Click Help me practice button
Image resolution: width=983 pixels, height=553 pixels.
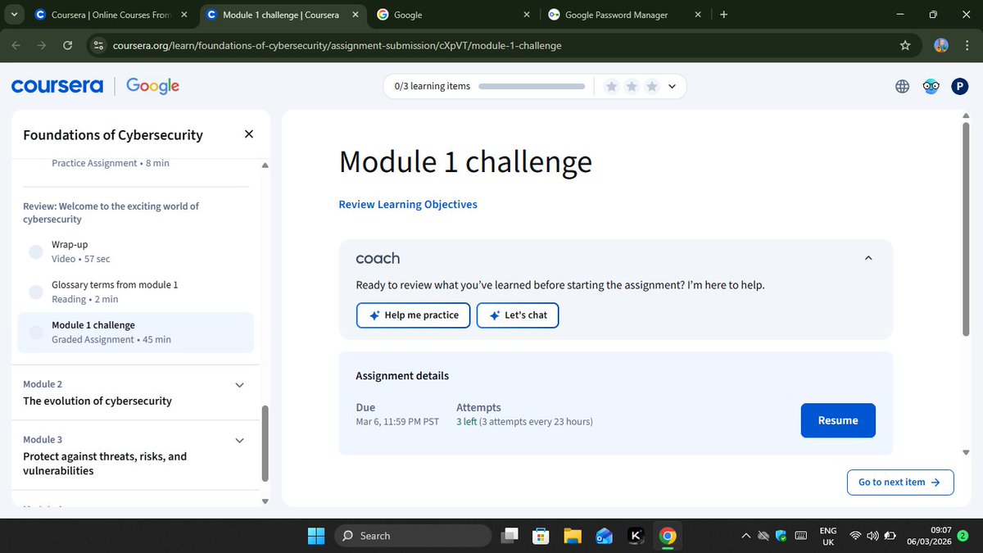click(414, 315)
